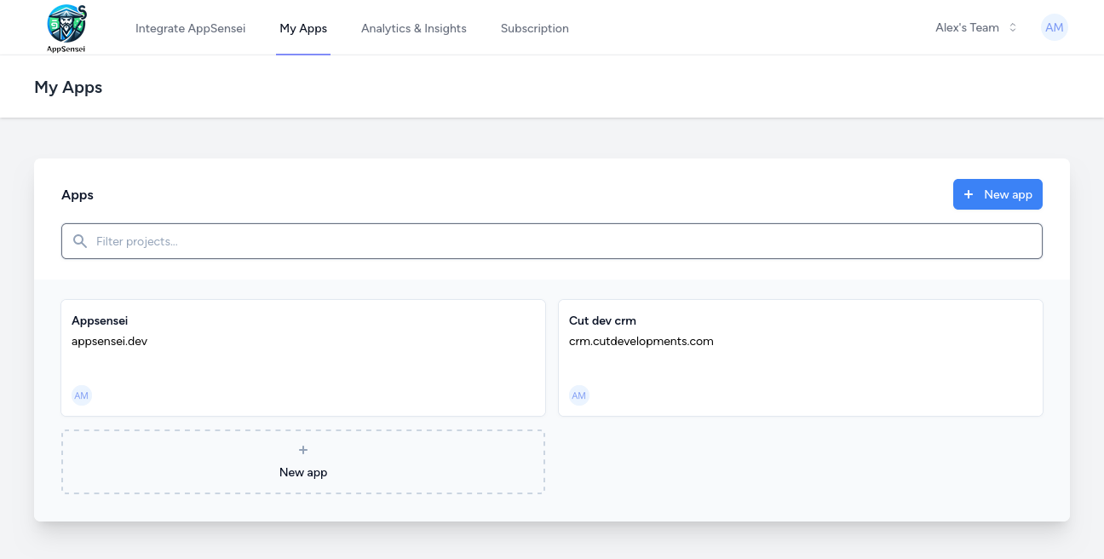Click the New app label in dashed card
1104x559 pixels.
coord(303,472)
